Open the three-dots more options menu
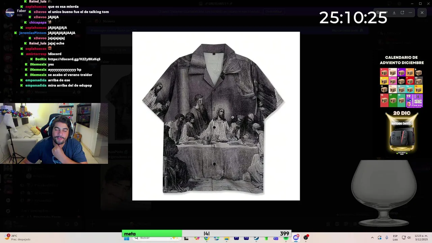 tap(410, 12)
